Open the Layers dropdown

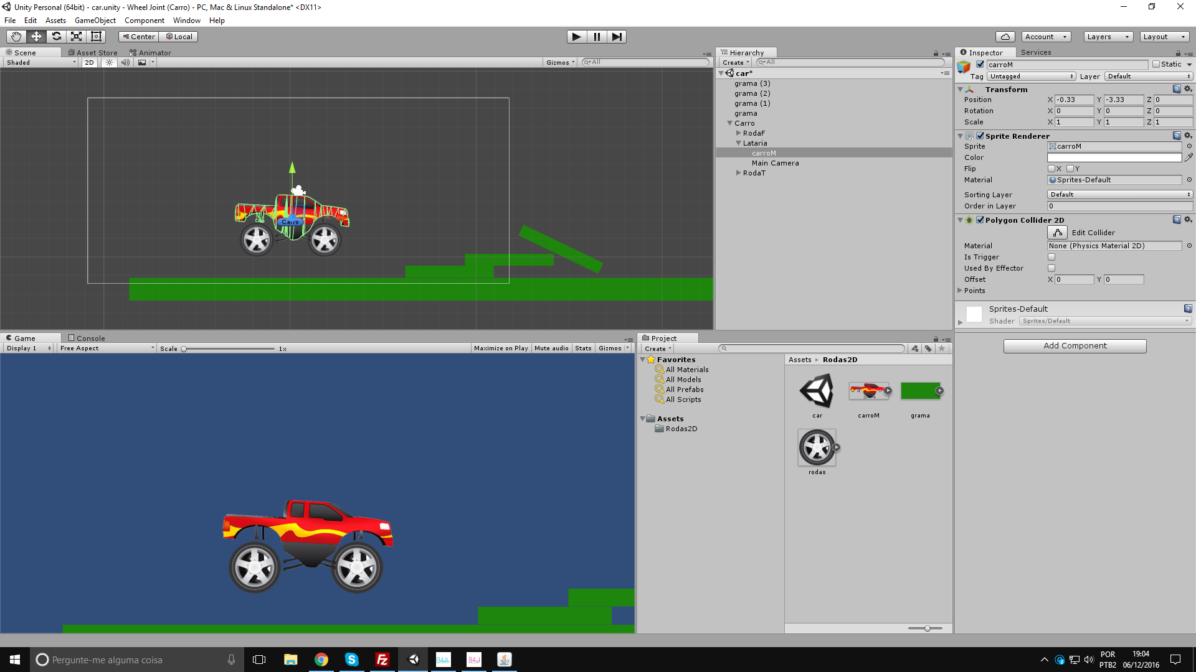pyautogui.click(x=1108, y=37)
